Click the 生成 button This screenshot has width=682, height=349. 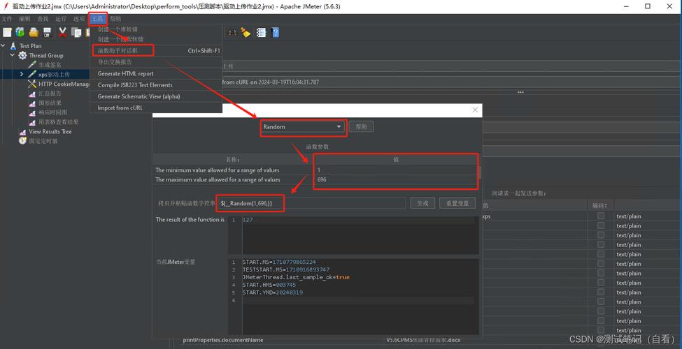tap(422, 203)
